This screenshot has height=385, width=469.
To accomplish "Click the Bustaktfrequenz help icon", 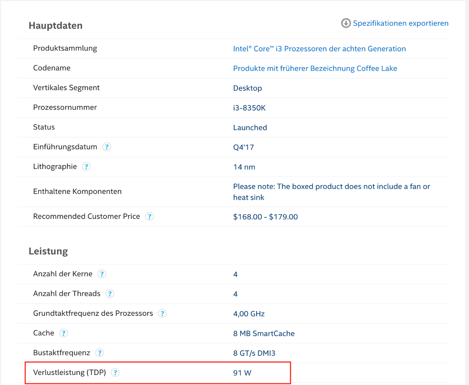I will tap(100, 353).
